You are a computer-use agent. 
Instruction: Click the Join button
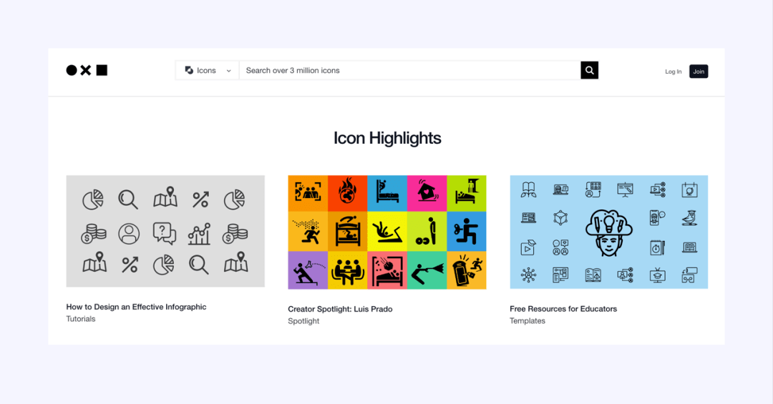tap(699, 72)
